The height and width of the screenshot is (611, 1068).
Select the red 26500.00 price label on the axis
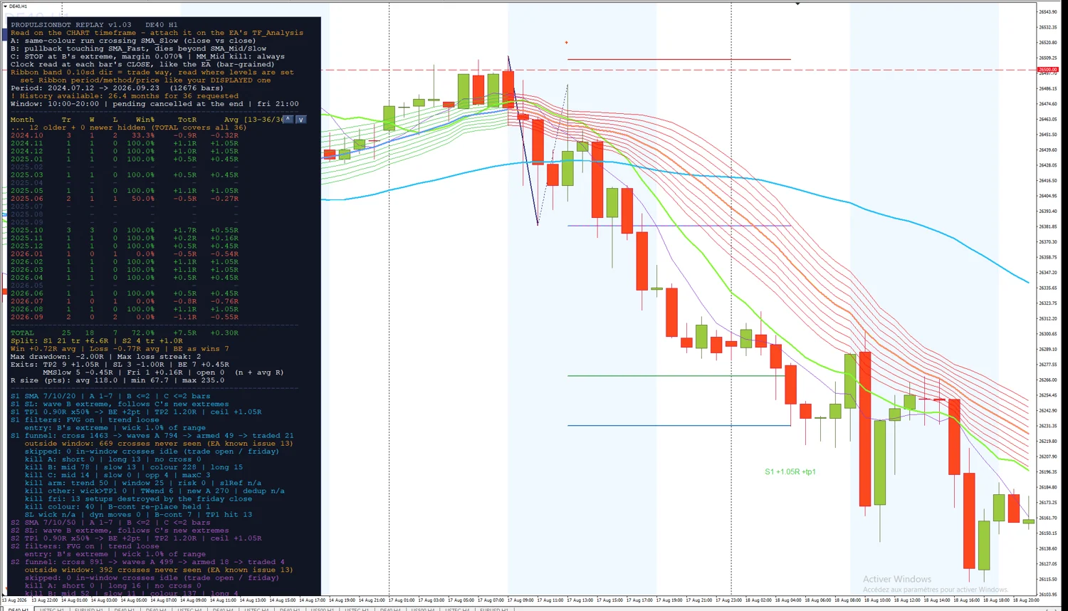pos(1047,70)
